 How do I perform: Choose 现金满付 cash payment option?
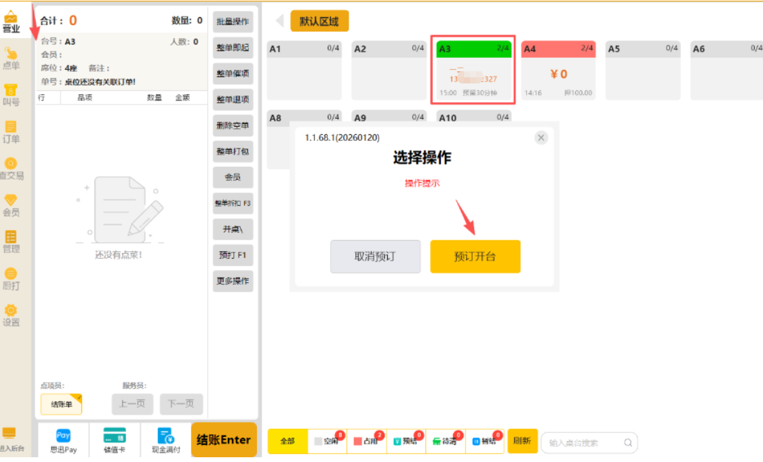(x=165, y=441)
